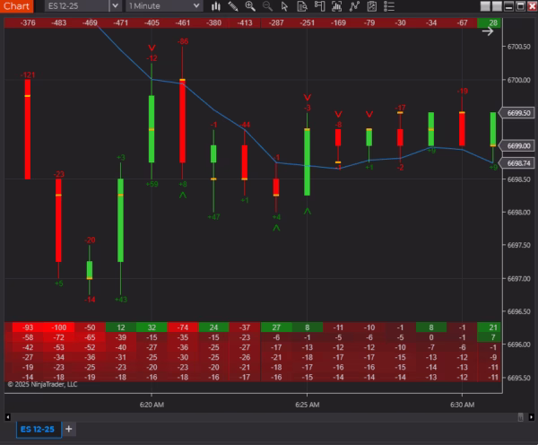
Task: Click the orange Chart title label
Action: [x=16, y=6]
